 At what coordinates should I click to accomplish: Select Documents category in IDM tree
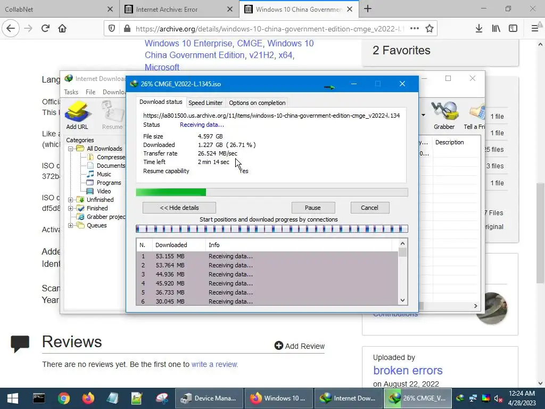pyautogui.click(x=106, y=166)
